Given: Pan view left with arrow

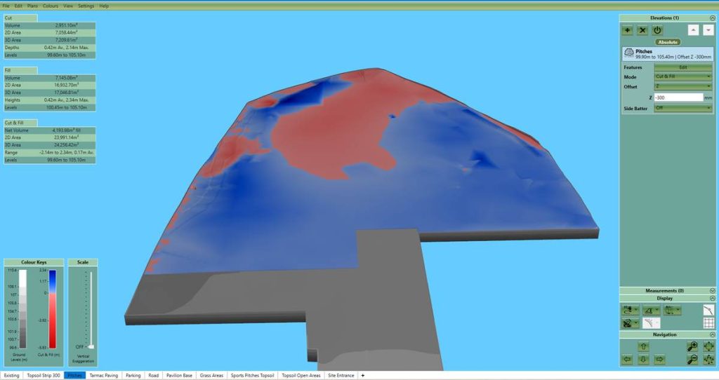Looking at the screenshot, I should tap(627, 360).
